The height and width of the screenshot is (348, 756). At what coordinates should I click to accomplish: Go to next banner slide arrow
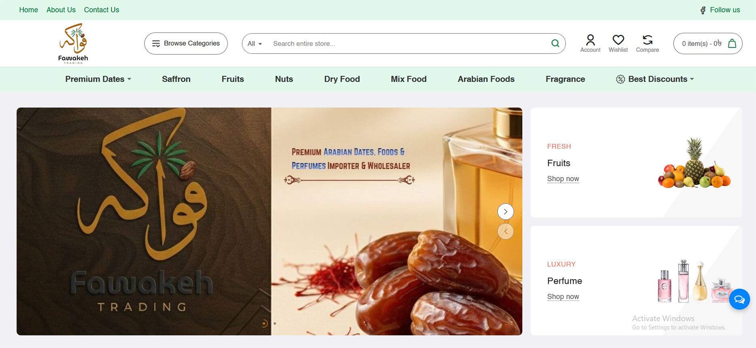click(505, 212)
